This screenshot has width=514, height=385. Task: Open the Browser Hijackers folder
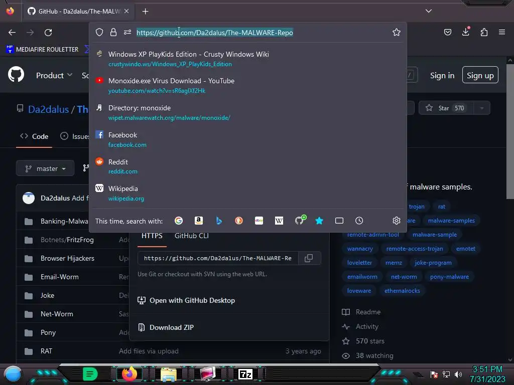click(67, 258)
